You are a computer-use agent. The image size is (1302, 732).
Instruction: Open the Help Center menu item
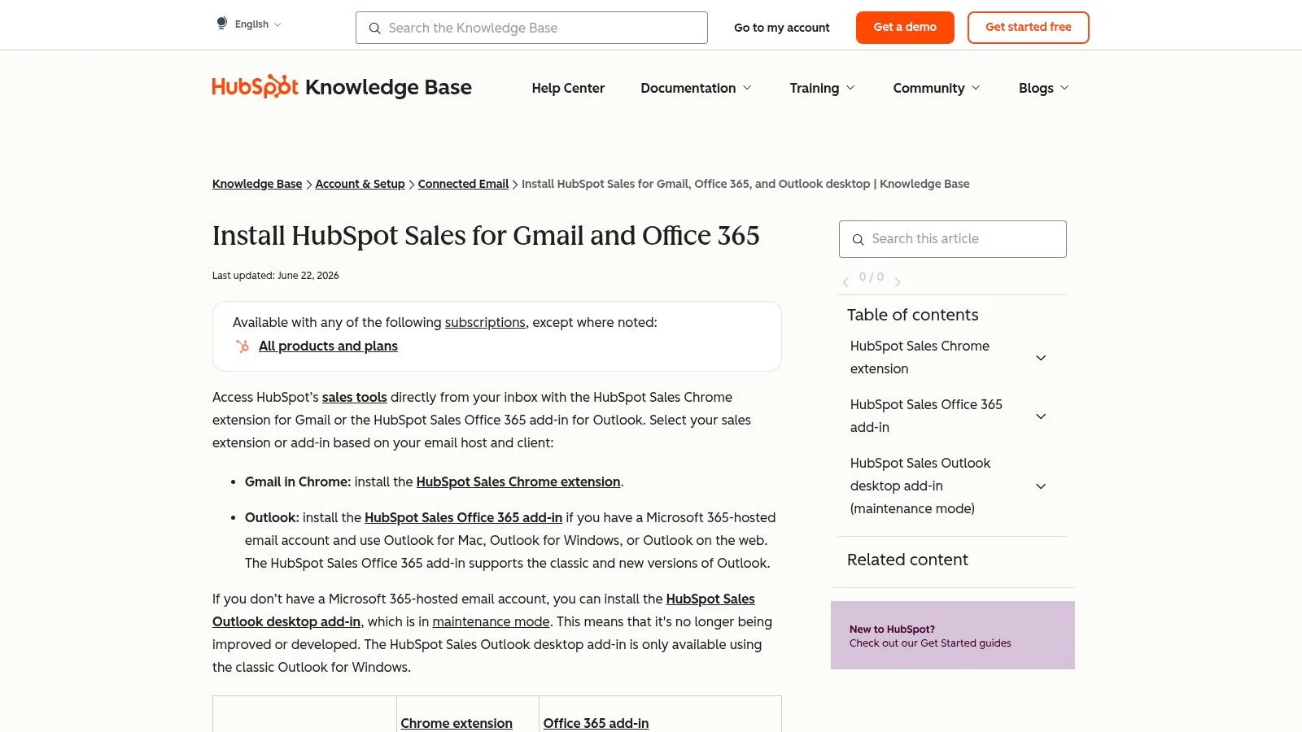[x=568, y=88]
